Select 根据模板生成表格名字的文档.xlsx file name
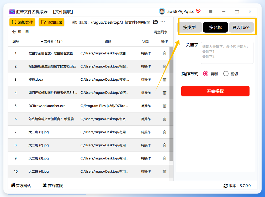The width and height of the screenshot is (265, 197). 52,66
